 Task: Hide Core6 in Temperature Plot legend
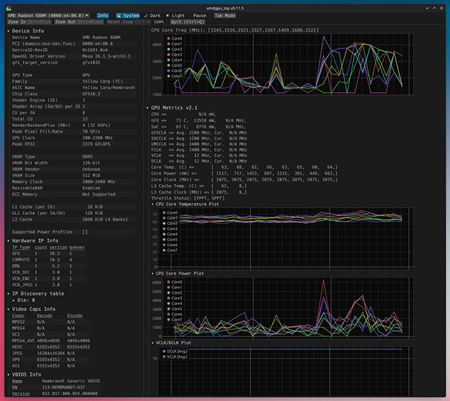pos(170,245)
